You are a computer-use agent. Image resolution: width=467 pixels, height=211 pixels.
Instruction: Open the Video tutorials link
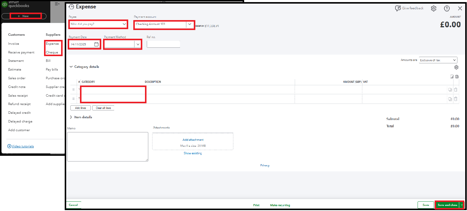(23, 146)
